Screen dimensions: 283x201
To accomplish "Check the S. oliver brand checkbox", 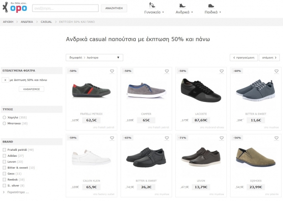I will click(4, 185).
